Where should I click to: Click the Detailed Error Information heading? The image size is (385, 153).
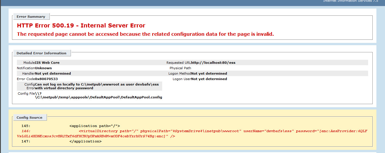click(x=41, y=53)
